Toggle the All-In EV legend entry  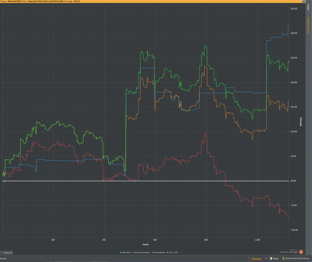pyautogui.click(x=172, y=253)
